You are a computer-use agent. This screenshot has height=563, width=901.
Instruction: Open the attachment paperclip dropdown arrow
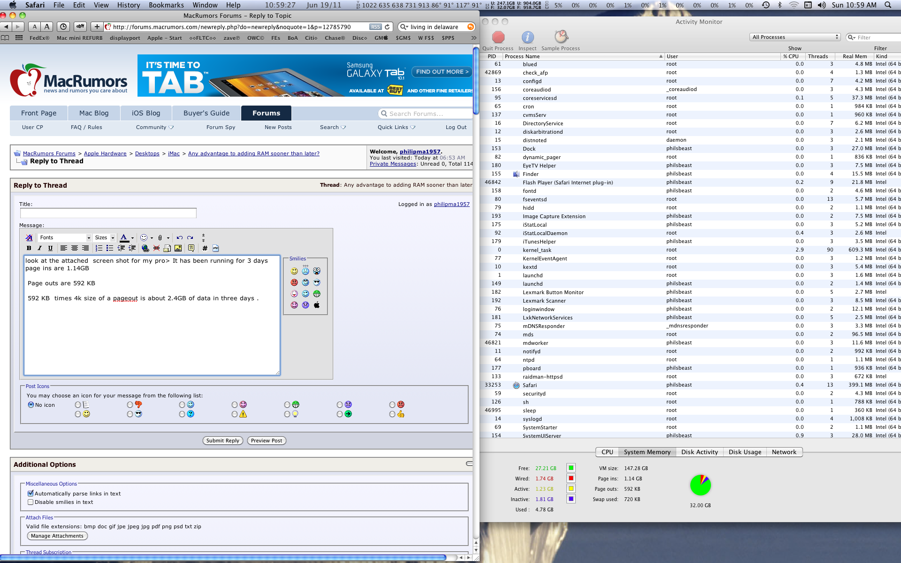click(168, 238)
